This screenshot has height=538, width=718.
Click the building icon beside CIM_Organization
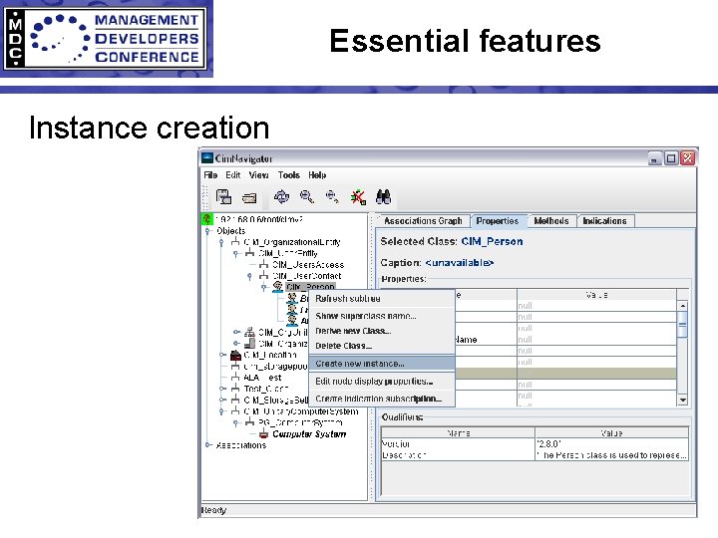[249, 343]
